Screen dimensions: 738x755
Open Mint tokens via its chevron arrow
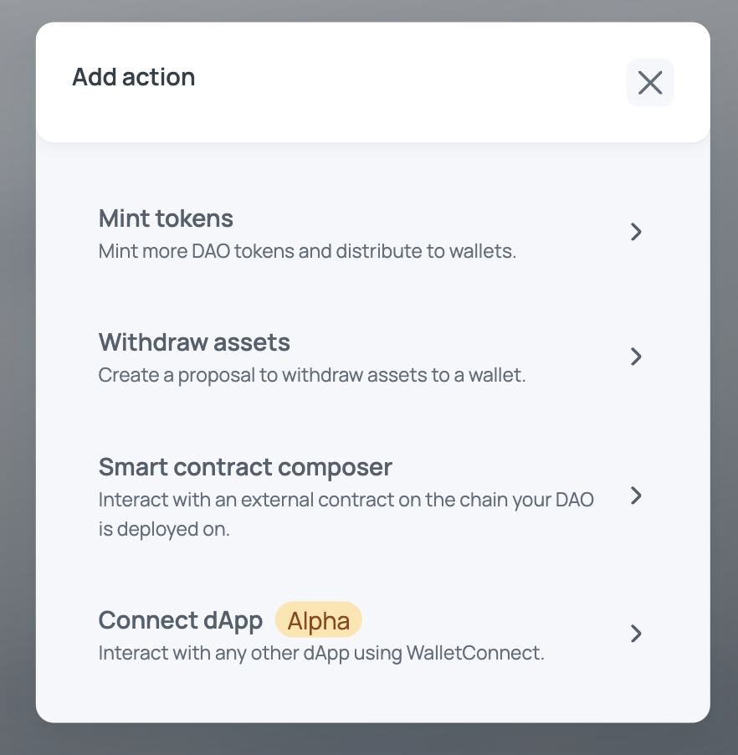pyautogui.click(x=636, y=232)
